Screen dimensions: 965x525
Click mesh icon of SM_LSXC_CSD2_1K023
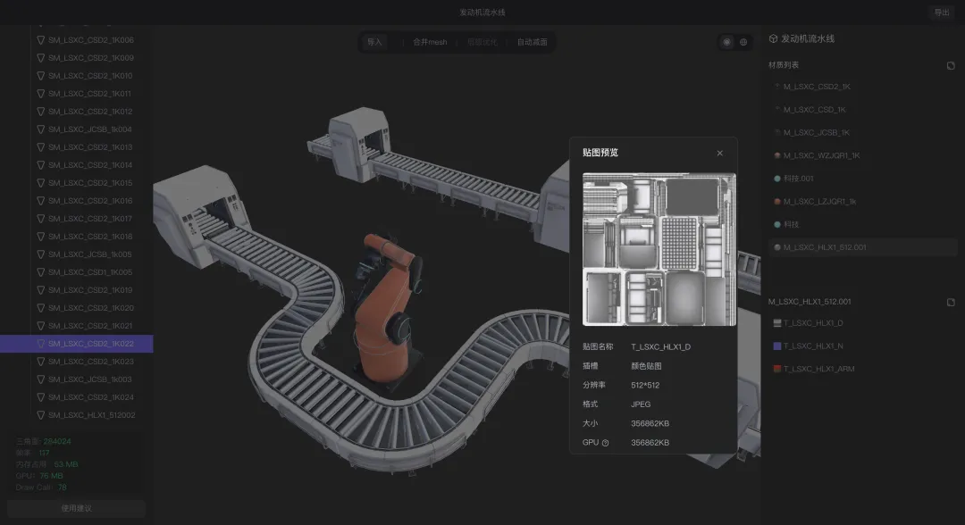coord(40,362)
